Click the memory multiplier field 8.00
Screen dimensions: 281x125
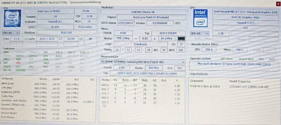(145, 38)
